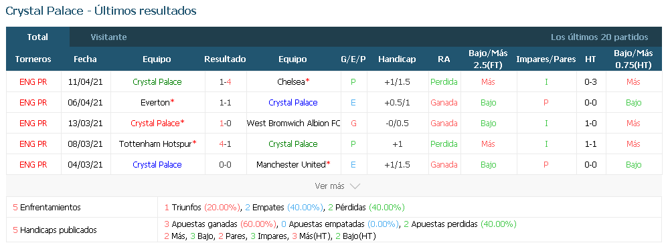Click the 0-0 result versus Manchester United
Viewport: 670px width, 245px height.
click(225, 165)
